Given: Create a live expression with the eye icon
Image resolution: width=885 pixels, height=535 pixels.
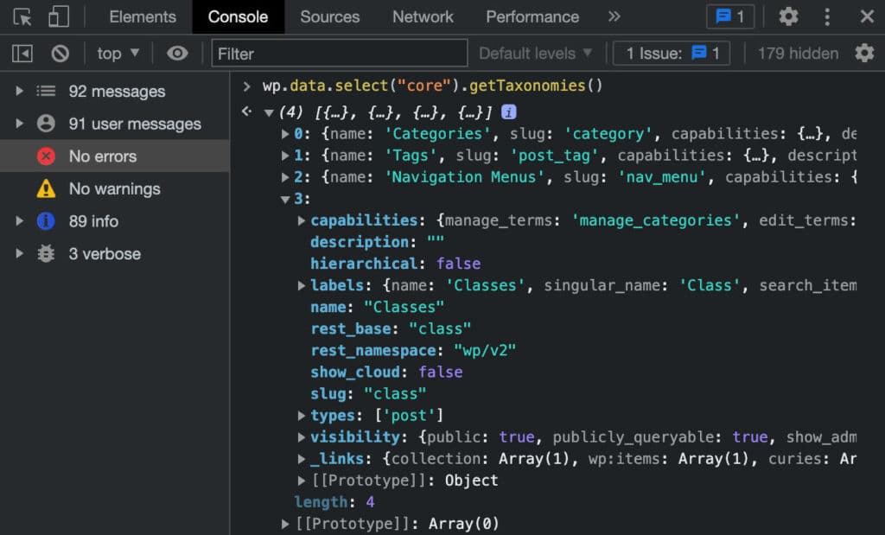Looking at the screenshot, I should 177,53.
